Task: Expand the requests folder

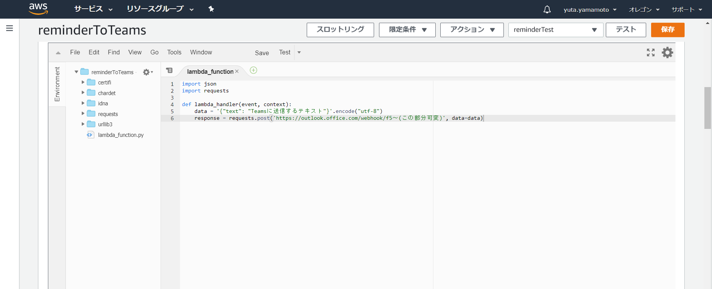Action: (83, 114)
